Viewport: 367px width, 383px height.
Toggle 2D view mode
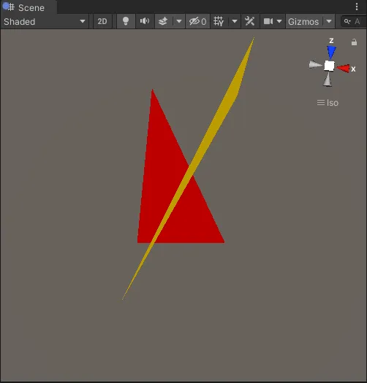point(102,21)
